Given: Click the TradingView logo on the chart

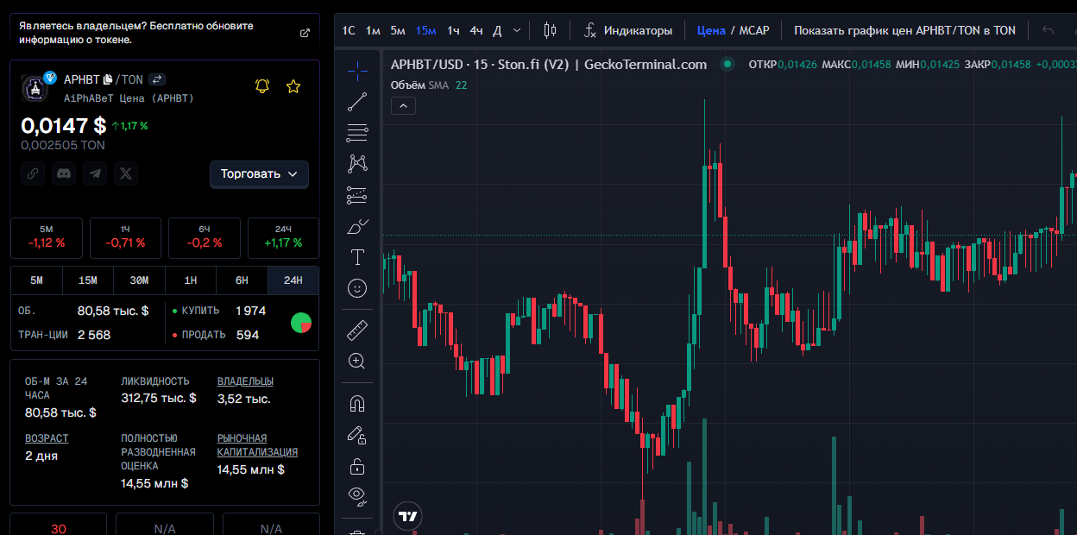Looking at the screenshot, I should [x=407, y=516].
